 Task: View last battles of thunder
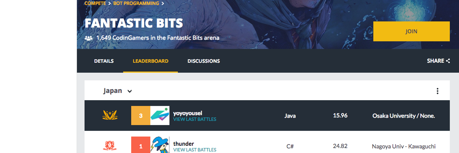[x=195, y=150]
